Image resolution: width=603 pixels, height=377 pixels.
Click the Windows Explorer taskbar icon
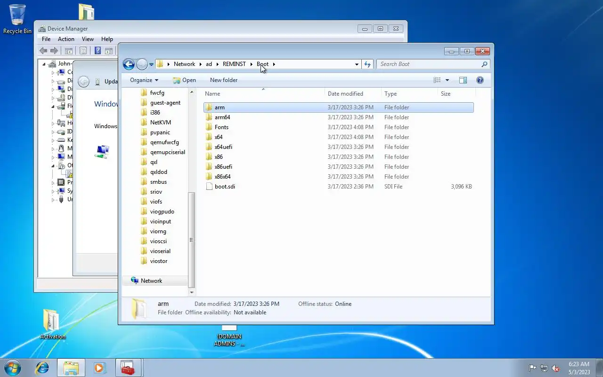pos(71,368)
